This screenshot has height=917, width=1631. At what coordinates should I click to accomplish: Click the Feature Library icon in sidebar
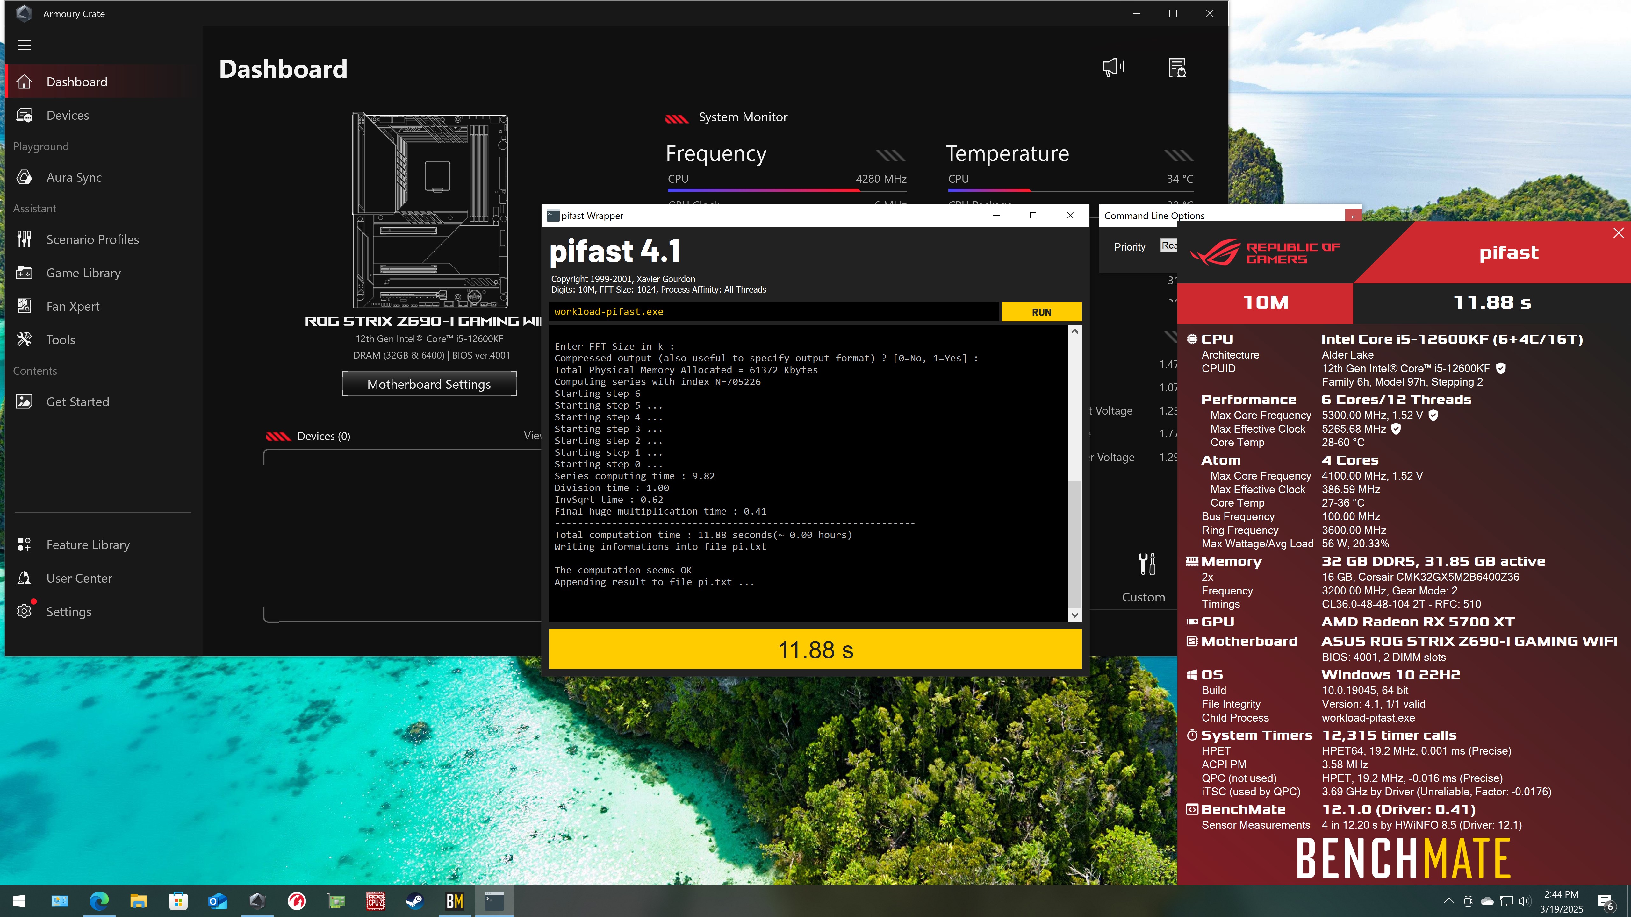click(x=24, y=544)
